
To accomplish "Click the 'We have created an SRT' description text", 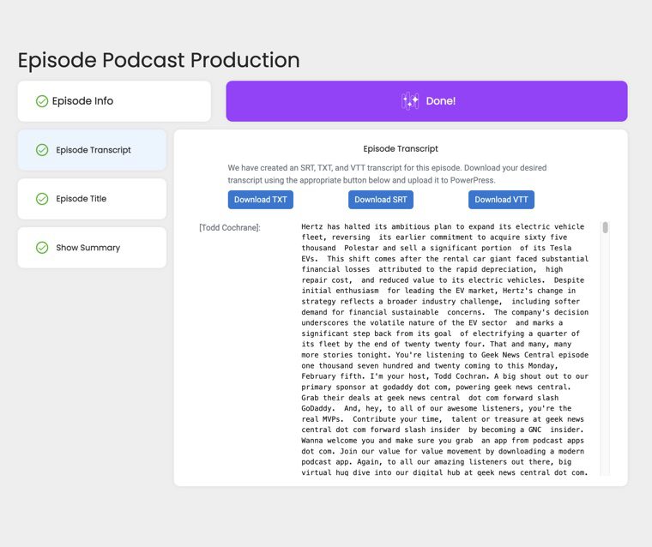I will click(x=387, y=174).
